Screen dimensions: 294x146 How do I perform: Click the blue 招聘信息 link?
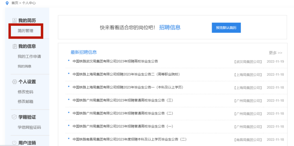click(x=170, y=27)
